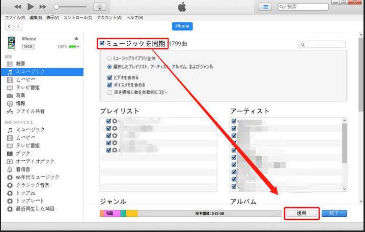Click the volume slider knob
This screenshot has height=232, width=365.
(x=56, y=7)
